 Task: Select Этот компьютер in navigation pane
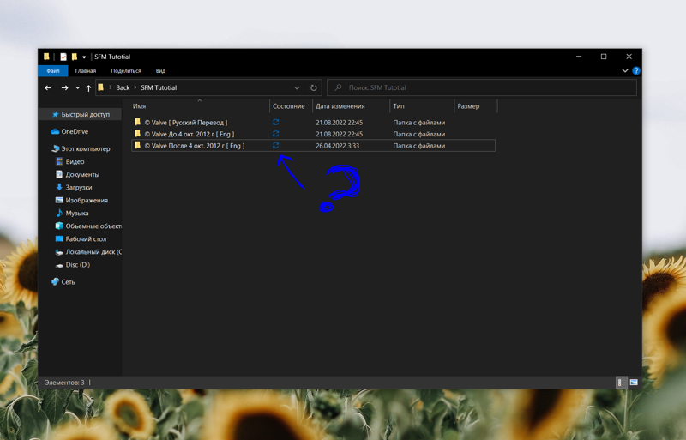pos(81,149)
